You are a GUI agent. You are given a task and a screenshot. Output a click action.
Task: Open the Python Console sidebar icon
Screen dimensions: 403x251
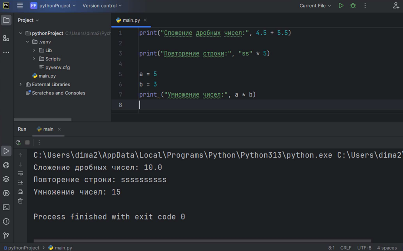[6, 165]
